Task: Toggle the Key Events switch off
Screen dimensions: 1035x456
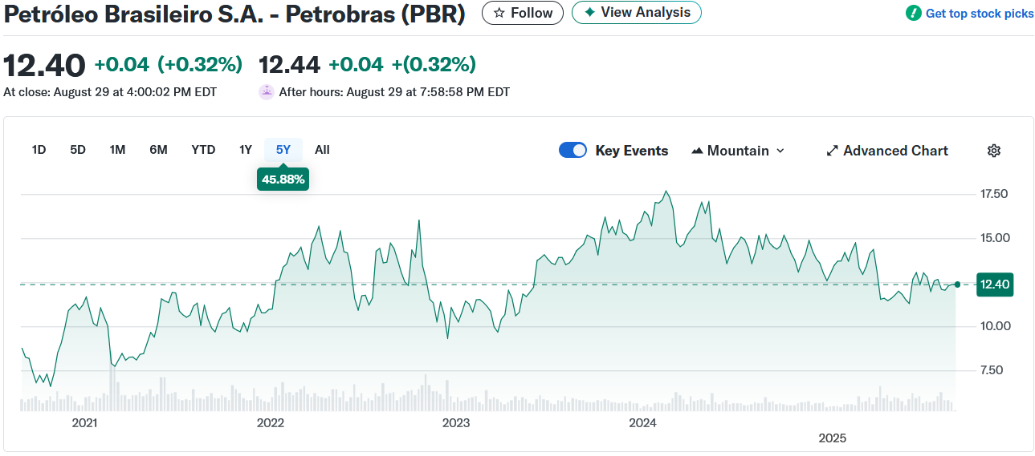Action: pos(573,151)
